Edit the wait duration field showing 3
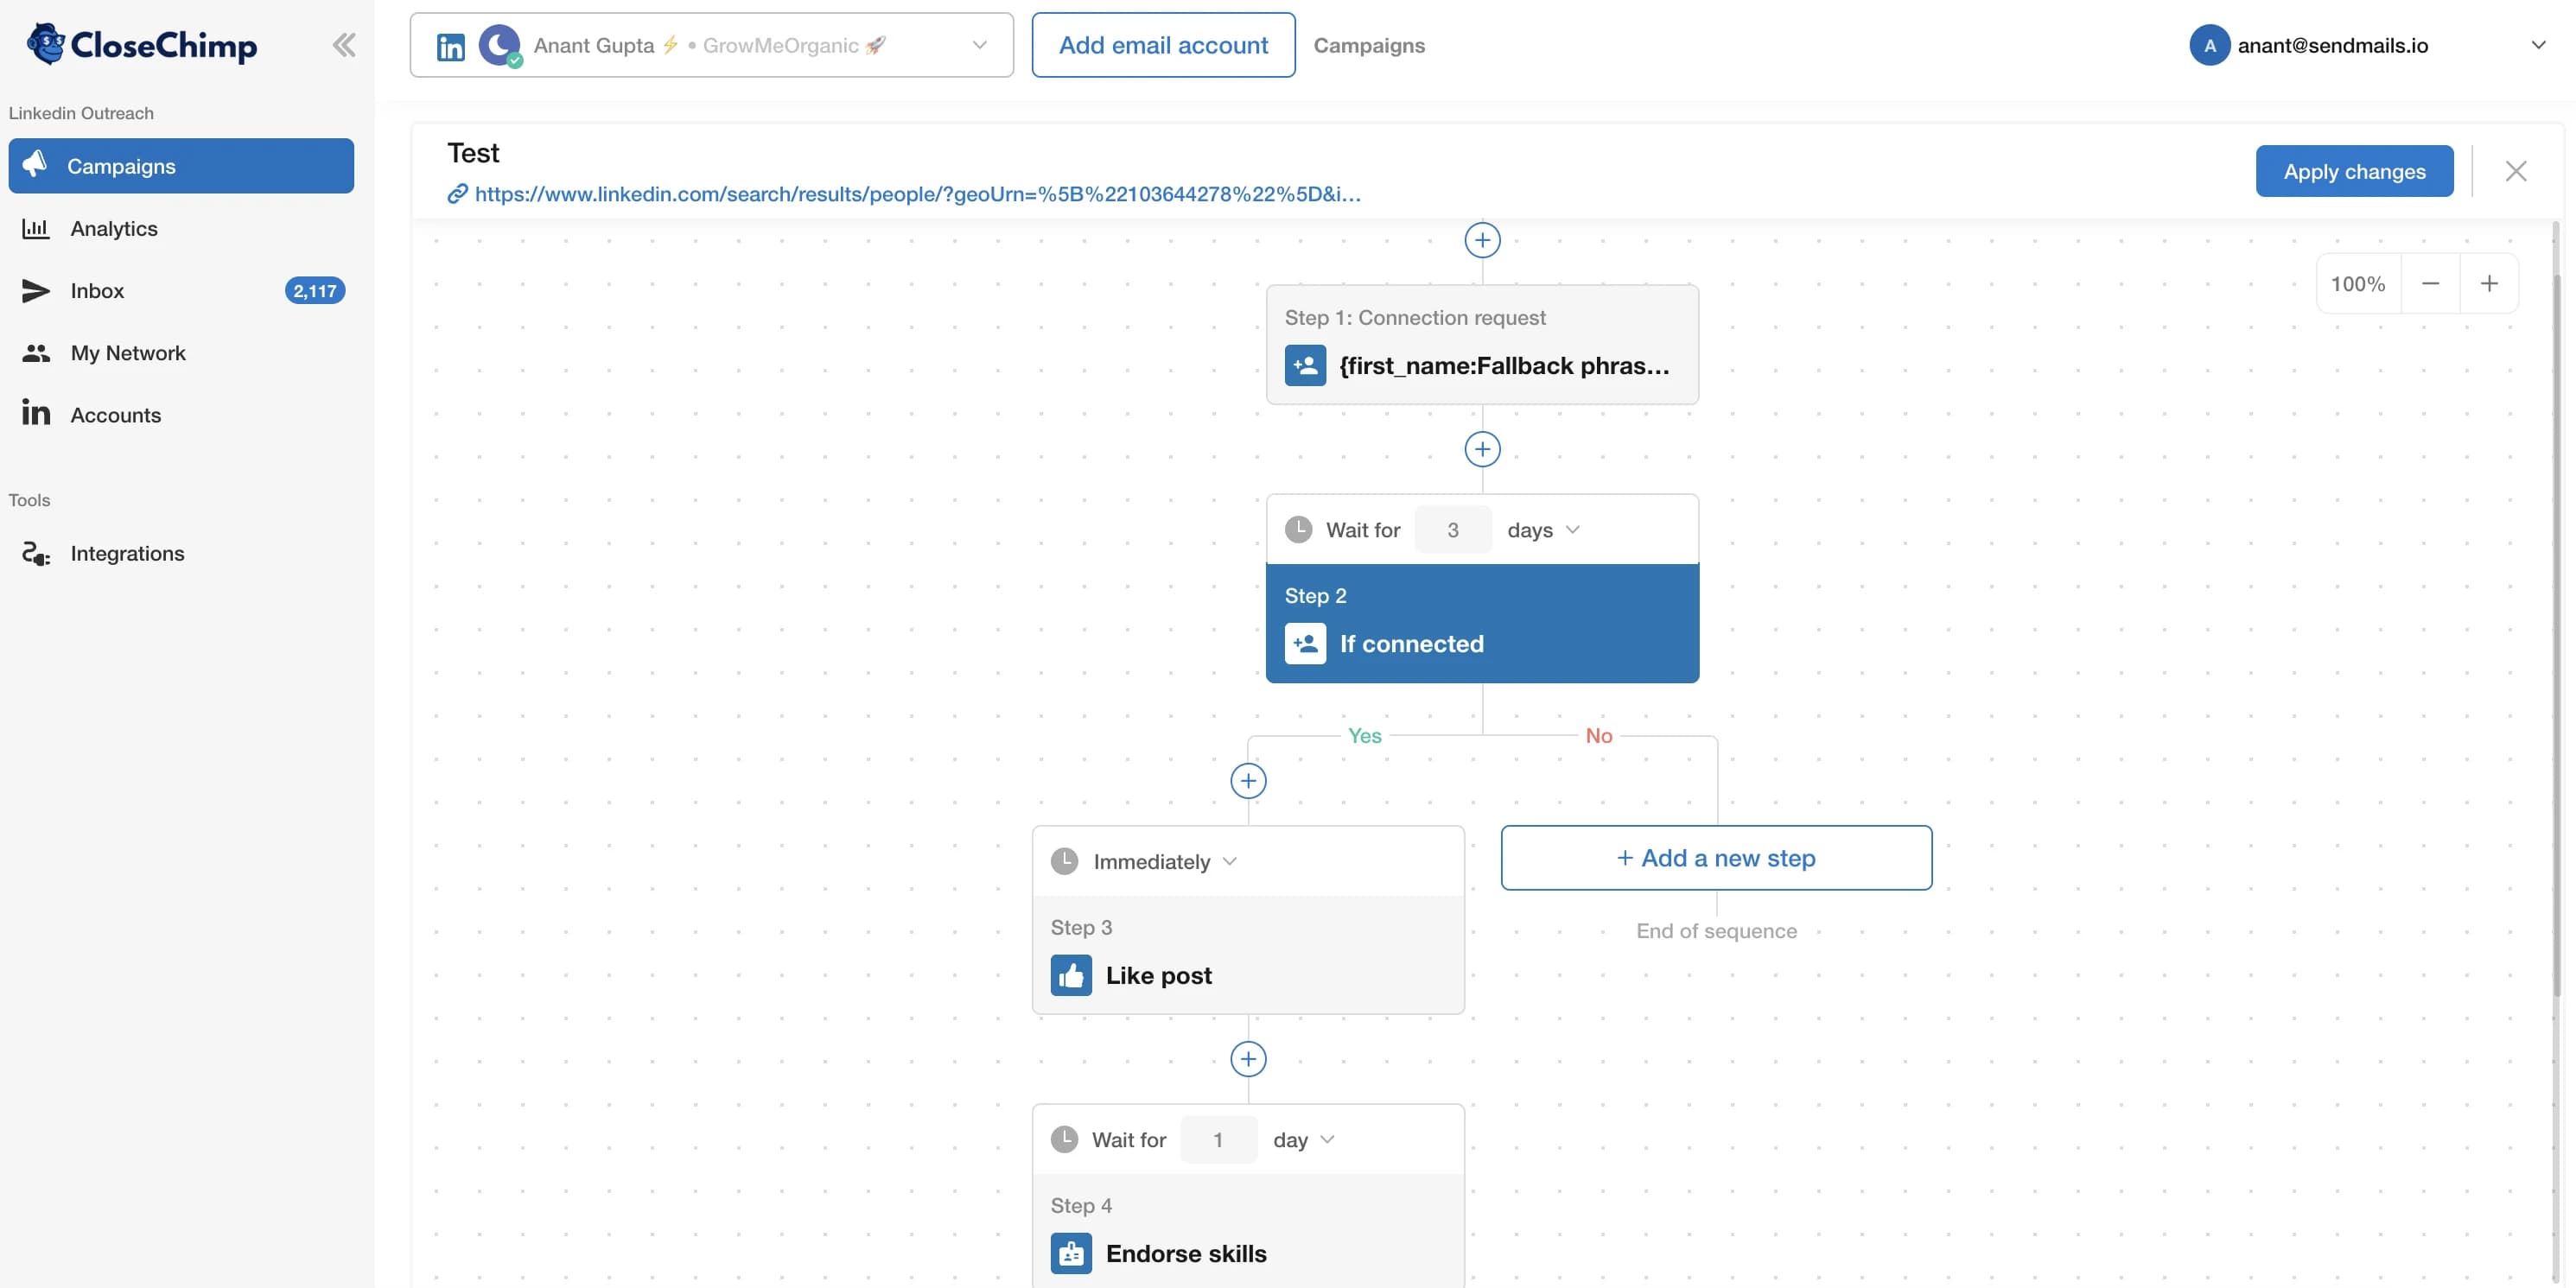 (1453, 530)
